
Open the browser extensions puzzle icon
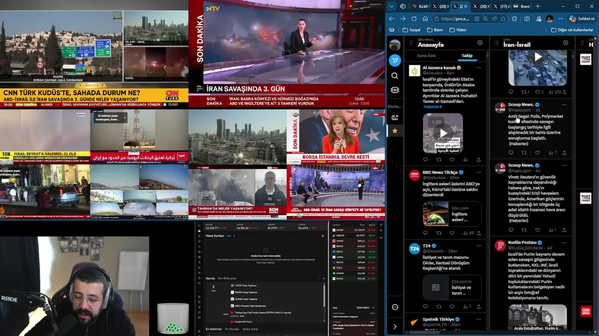[x=515, y=19]
